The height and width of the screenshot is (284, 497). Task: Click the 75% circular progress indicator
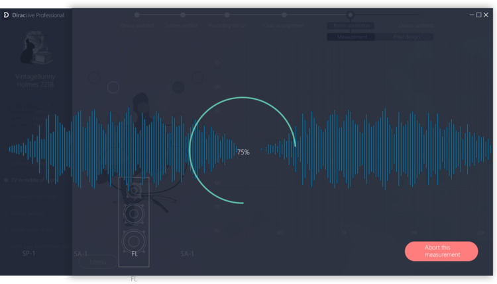coord(243,152)
